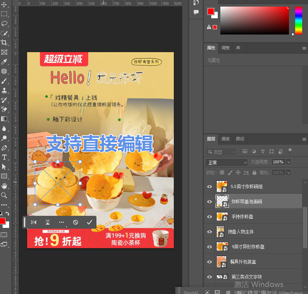
Task: Select the Quick Selection tool
Action: 4,33
